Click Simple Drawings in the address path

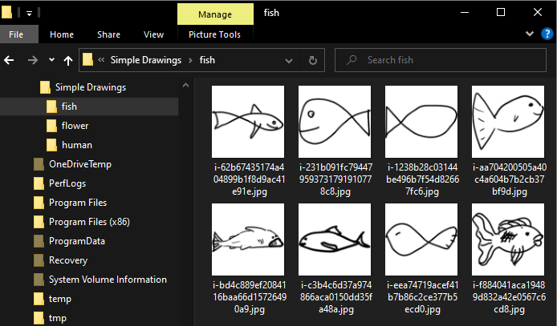(x=145, y=60)
